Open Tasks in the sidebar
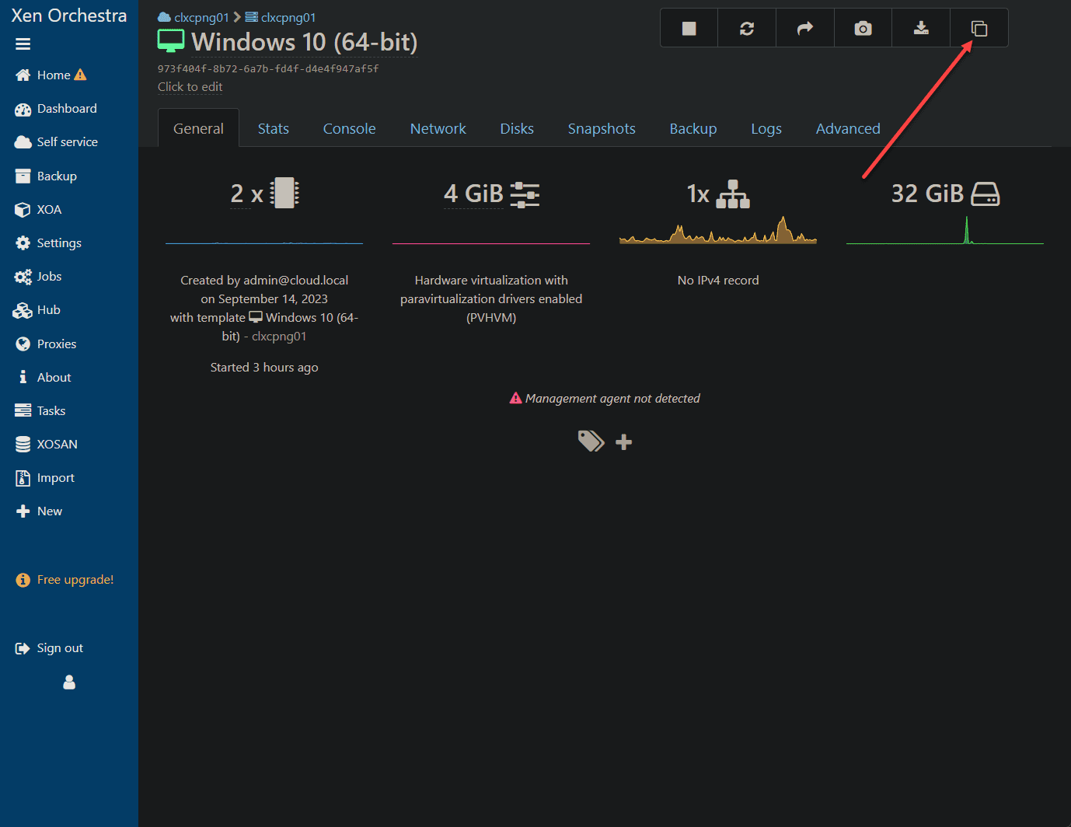 [x=40, y=411]
